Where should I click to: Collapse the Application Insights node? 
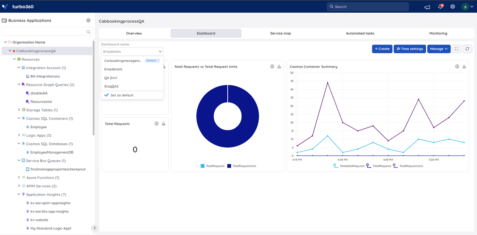click(19, 195)
